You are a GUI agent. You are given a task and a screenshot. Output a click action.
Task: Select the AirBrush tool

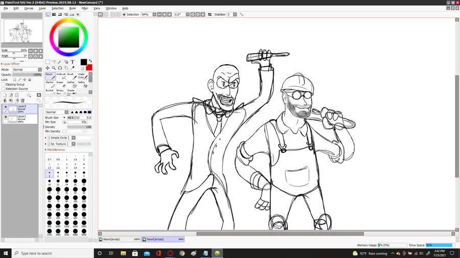[x=61, y=76]
